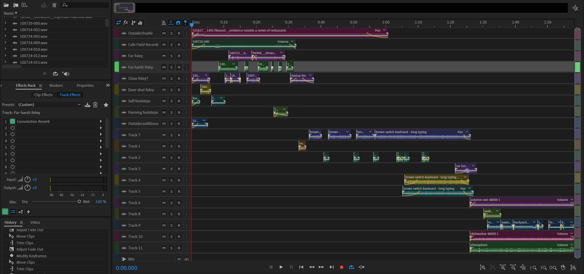Select the Track 7 name label
This screenshot has height=274, width=584.
tap(134, 135)
